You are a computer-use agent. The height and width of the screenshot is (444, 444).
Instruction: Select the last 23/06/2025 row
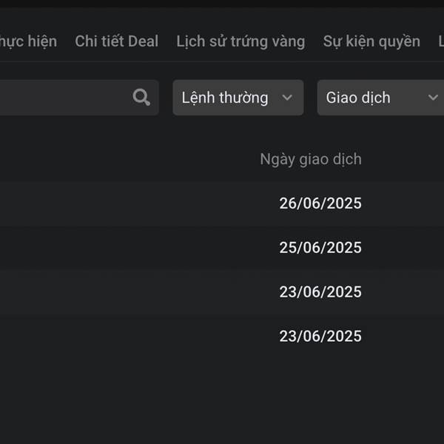(222, 336)
